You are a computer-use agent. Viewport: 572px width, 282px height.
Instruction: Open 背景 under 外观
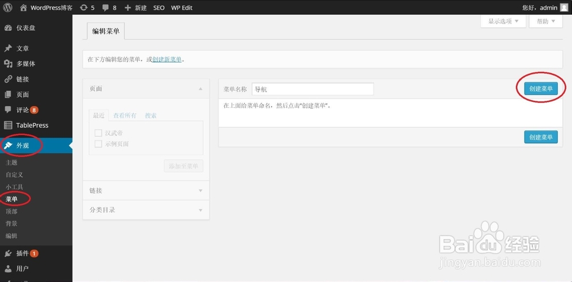pos(11,224)
